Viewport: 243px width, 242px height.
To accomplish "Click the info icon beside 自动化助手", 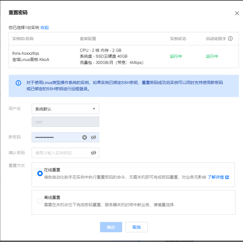I will click(230, 38).
